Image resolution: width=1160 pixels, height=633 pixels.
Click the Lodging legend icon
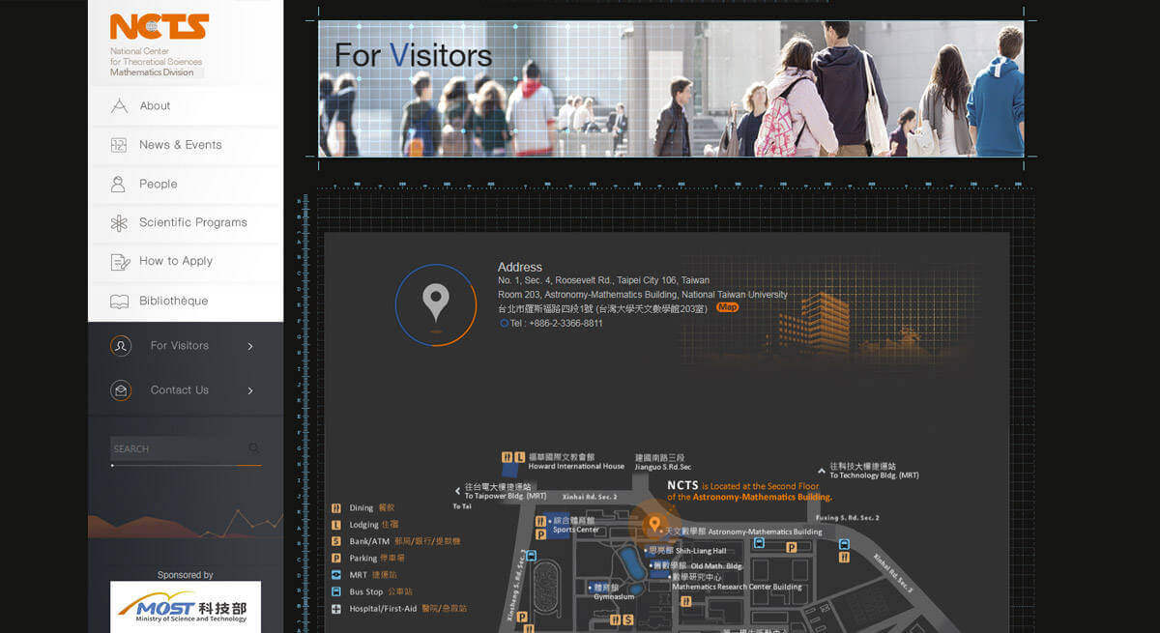tap(336, 525)
